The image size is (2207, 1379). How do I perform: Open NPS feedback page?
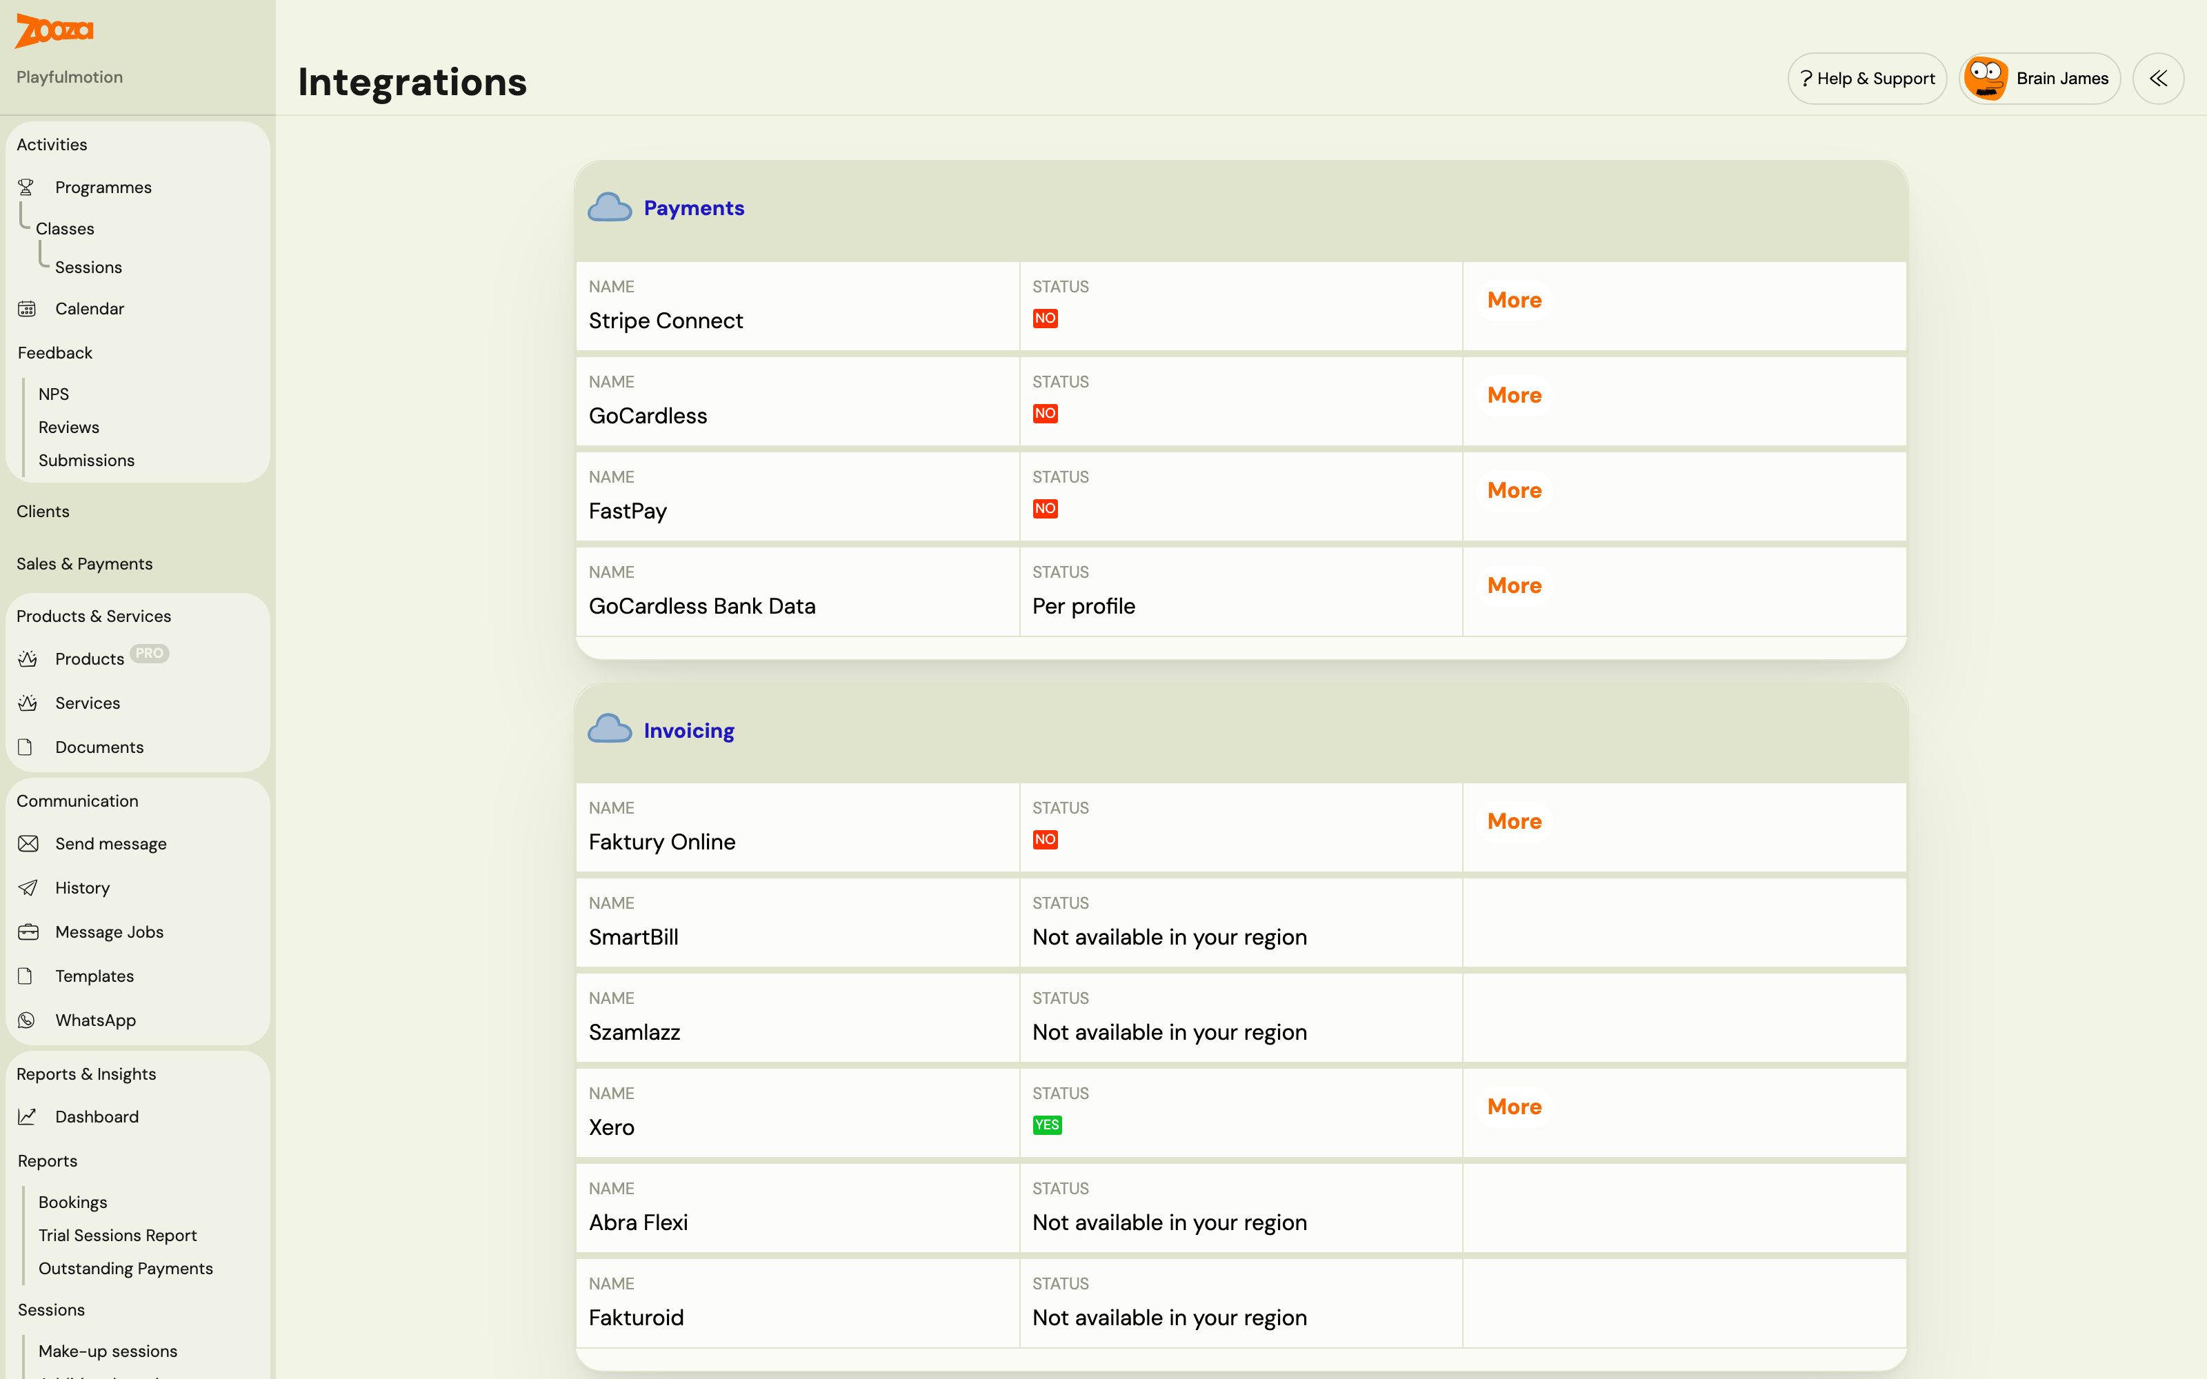click(x=54, y=394)
